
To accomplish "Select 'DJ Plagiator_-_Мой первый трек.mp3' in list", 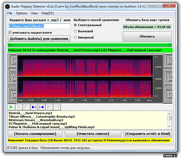I will [x=38, y=124].
